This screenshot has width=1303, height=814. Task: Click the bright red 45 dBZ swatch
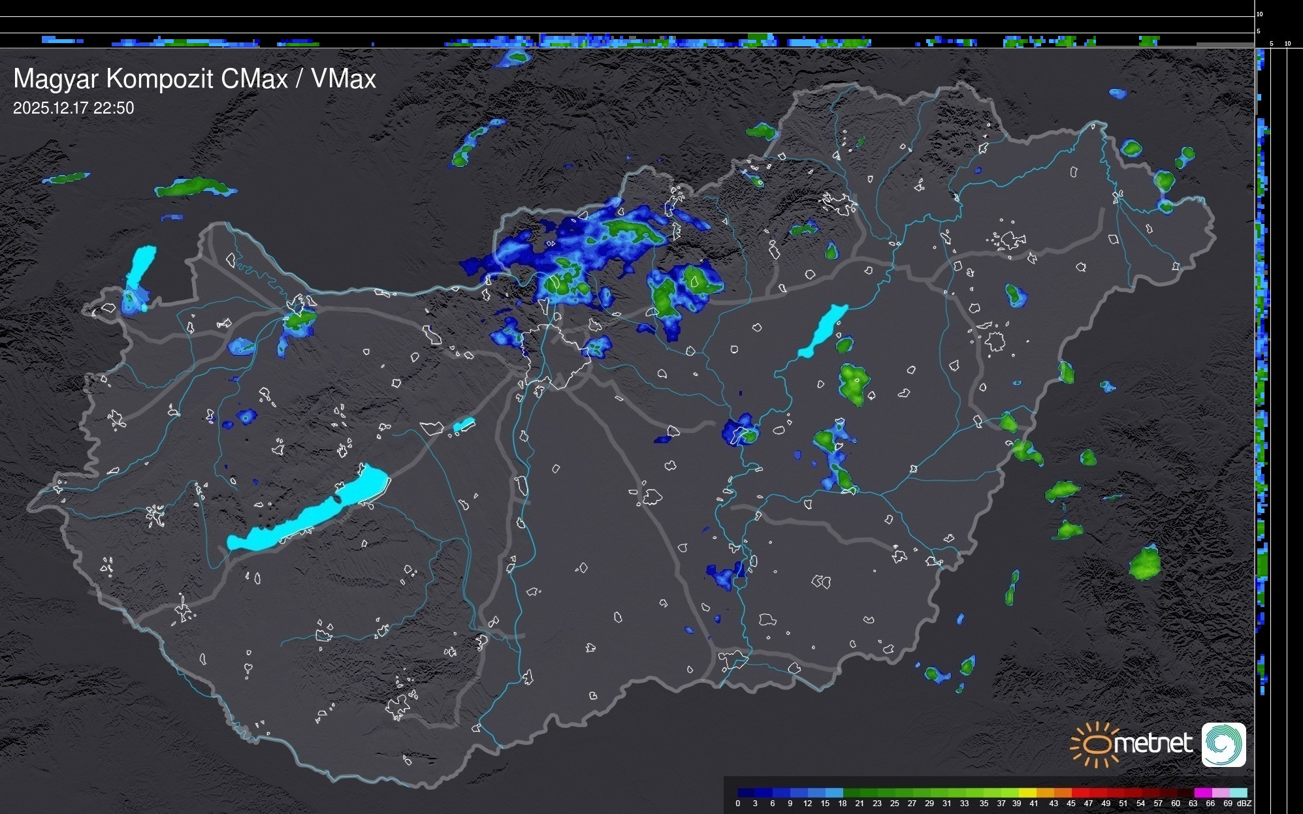pyautogui.click(x=1080, y=792)
